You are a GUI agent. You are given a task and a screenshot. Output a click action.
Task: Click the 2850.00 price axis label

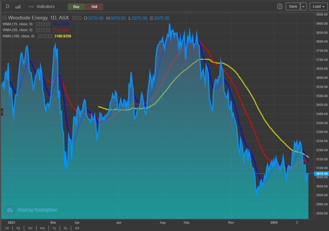click(322, 213)
